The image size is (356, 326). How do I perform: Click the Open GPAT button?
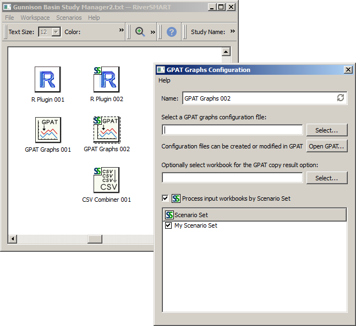[x=327, y=146]
